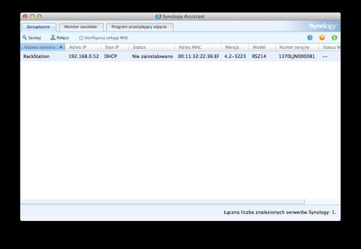This screenshot has width=361, height=249.
Task: Switch to the Zarządzanie tab
Action: coord(38,27)
